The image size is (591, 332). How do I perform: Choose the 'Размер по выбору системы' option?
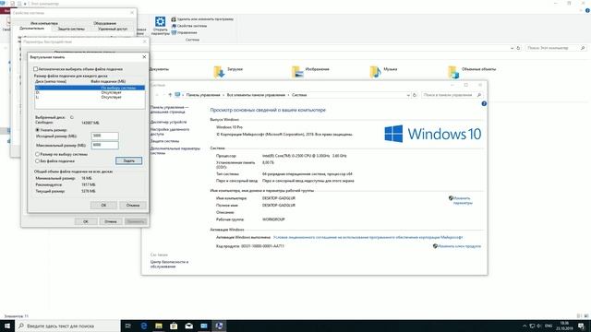[37, 154]
